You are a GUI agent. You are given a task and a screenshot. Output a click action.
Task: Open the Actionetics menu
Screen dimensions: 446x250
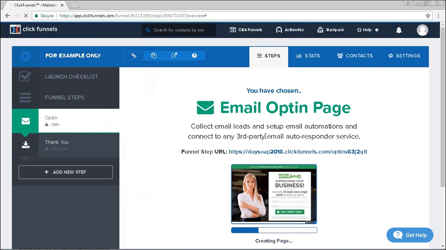290,30
